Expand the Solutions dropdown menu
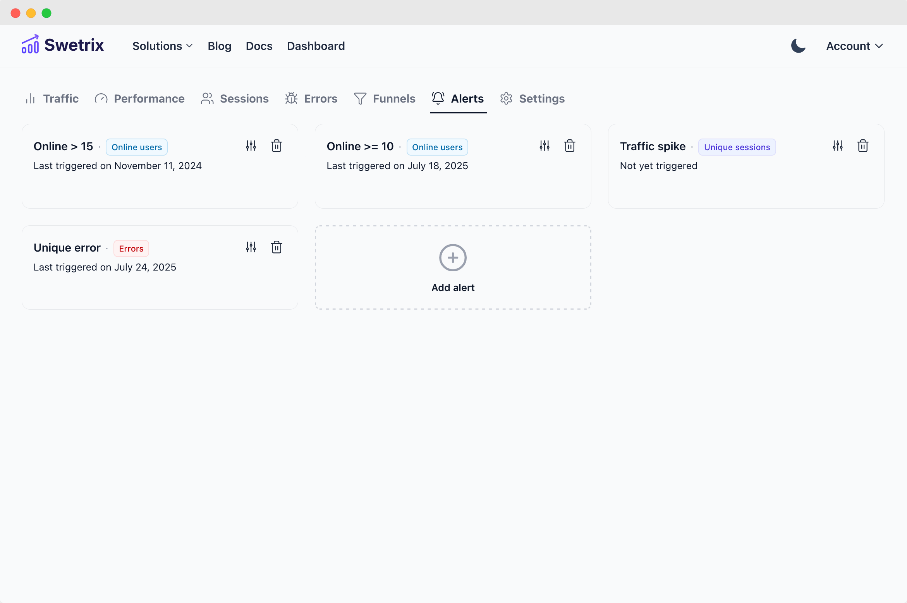 pos(162,46)
